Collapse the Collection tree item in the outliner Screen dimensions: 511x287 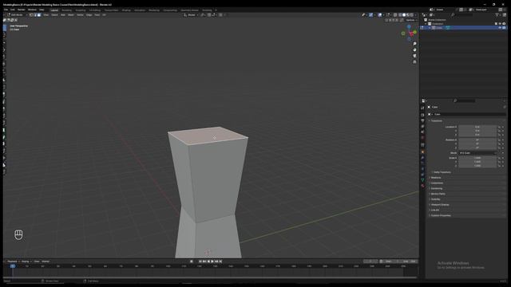coord(426,24)
